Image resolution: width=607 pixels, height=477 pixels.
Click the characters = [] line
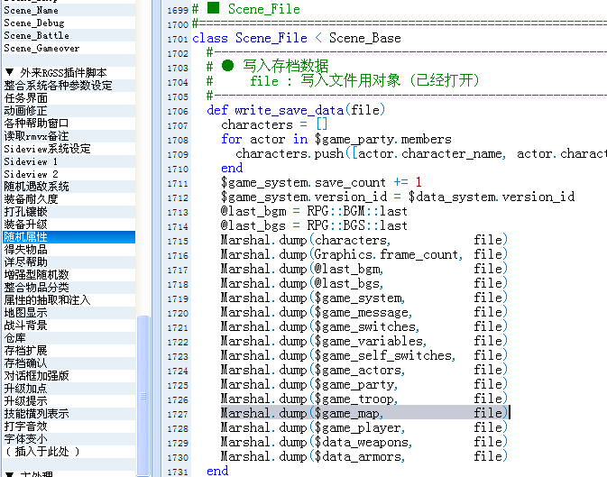(x=274, y=124)
